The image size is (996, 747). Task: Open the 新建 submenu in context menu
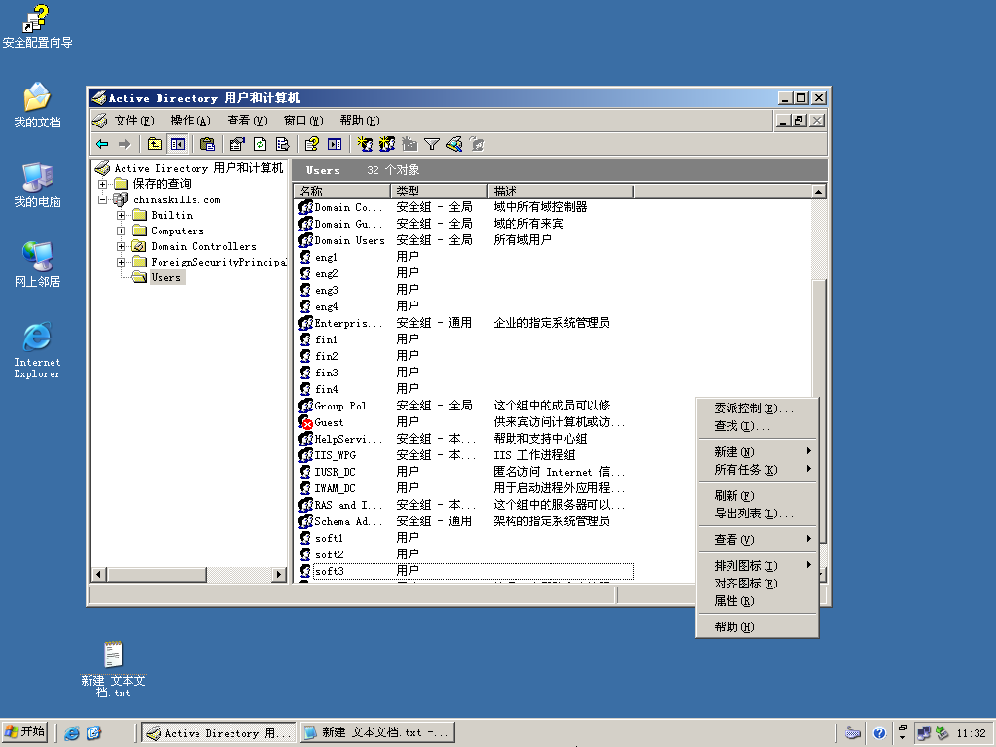pyautogui.click(x=757, y=451)
